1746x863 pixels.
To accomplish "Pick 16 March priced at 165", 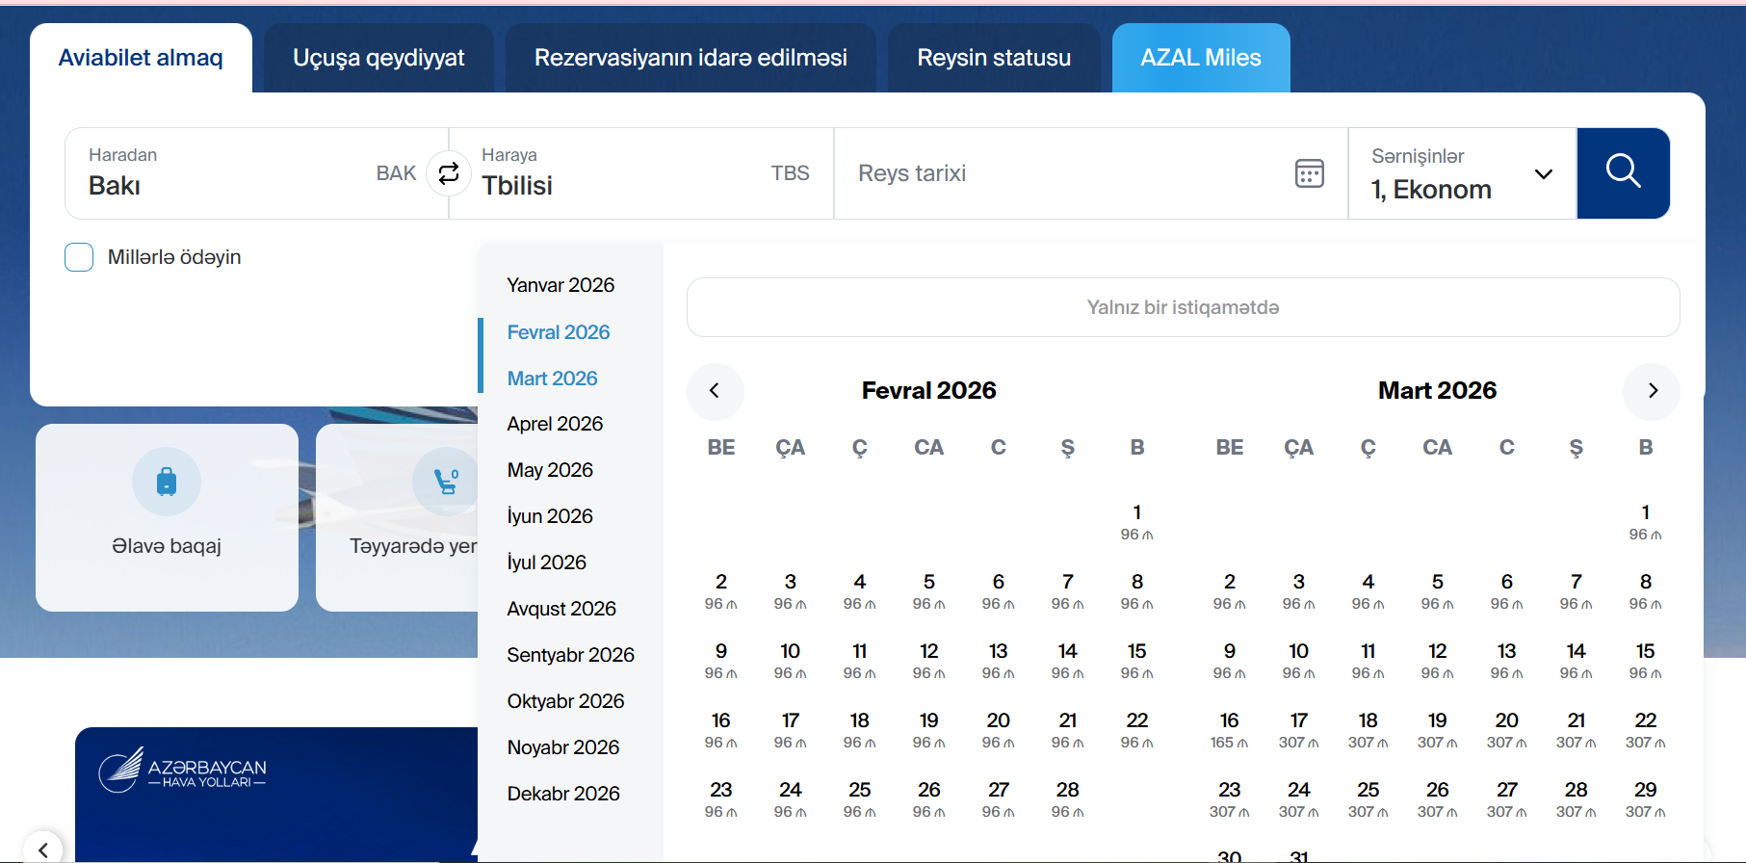I will point(1229,730).
